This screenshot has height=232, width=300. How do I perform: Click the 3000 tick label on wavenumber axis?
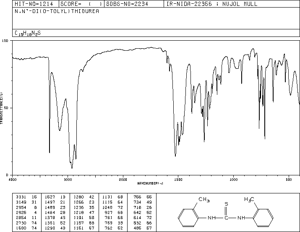pos(68,180)
